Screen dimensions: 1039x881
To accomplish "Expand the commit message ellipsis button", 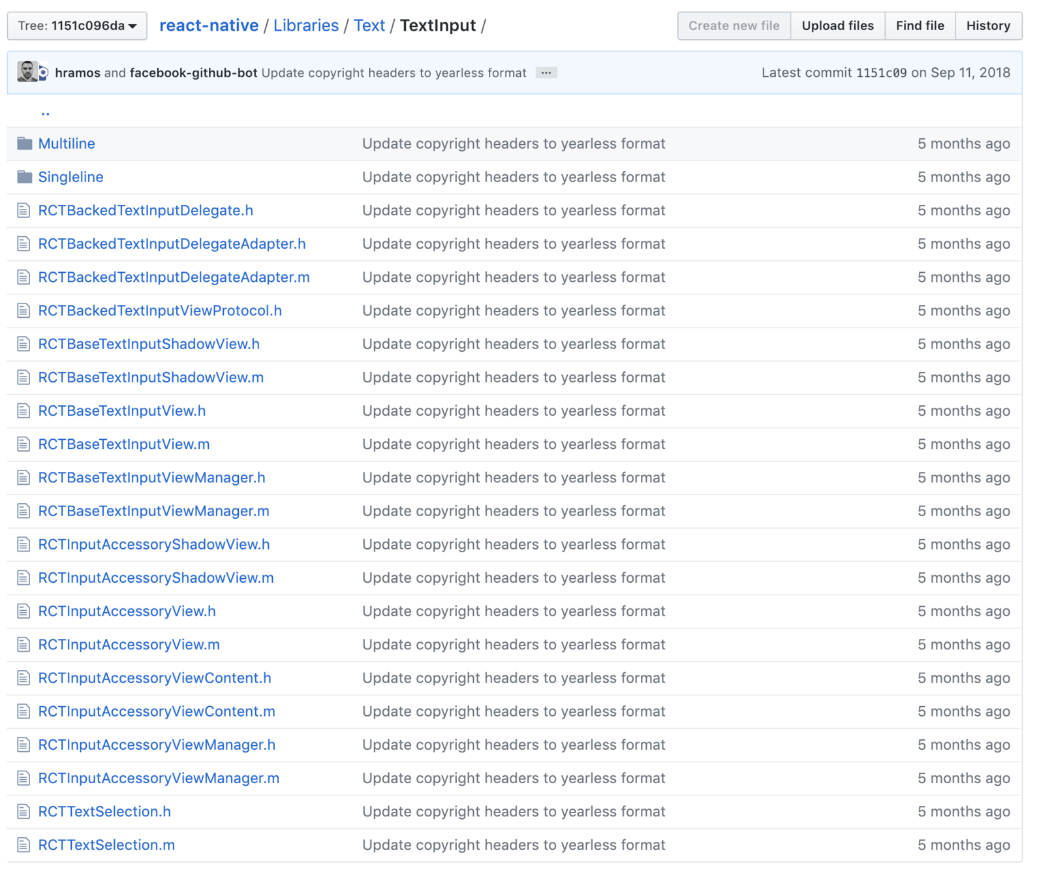I will (546, 72).
